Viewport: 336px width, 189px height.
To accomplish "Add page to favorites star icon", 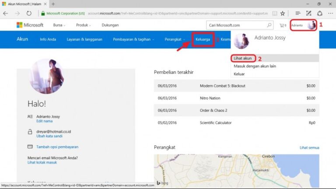I will tap(283, 14).
